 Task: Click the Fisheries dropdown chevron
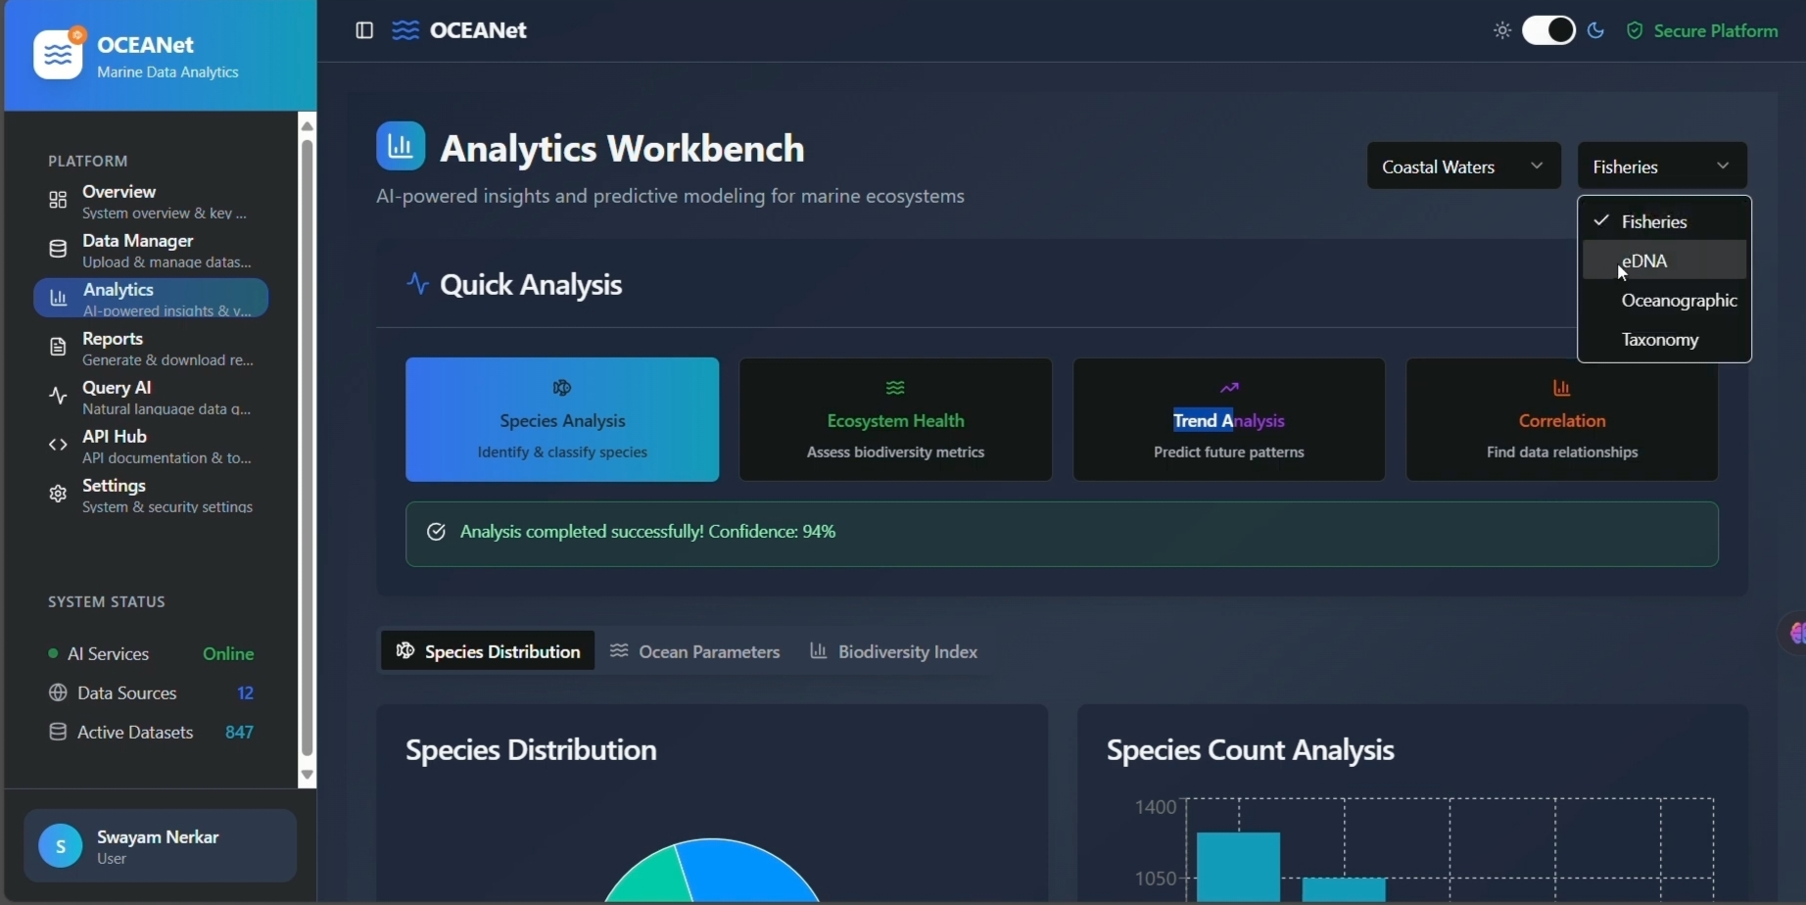(x=1723, y=167)
